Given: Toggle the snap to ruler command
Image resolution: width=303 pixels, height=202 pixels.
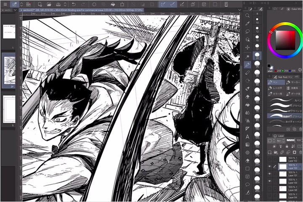Looking at the screenshot, I should click(163, 4).
